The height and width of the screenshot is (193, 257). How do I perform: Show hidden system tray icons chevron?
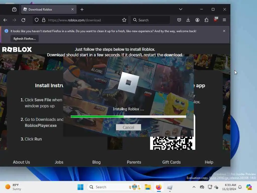(x=194, y=187)
